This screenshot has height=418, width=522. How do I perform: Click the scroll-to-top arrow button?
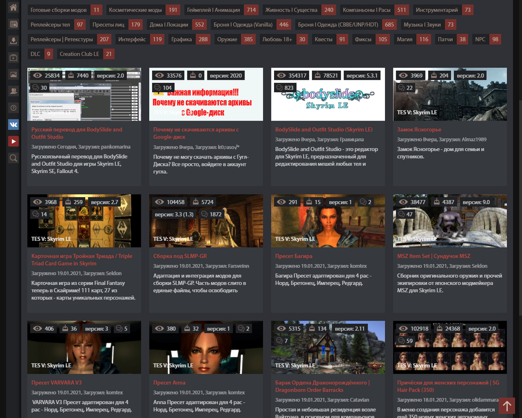(x=507, y=406)
